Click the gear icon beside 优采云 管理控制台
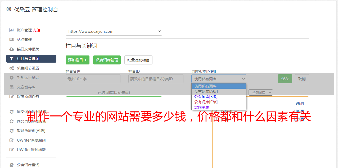Viewport: 338px width, 168px height. click(9, 9)
